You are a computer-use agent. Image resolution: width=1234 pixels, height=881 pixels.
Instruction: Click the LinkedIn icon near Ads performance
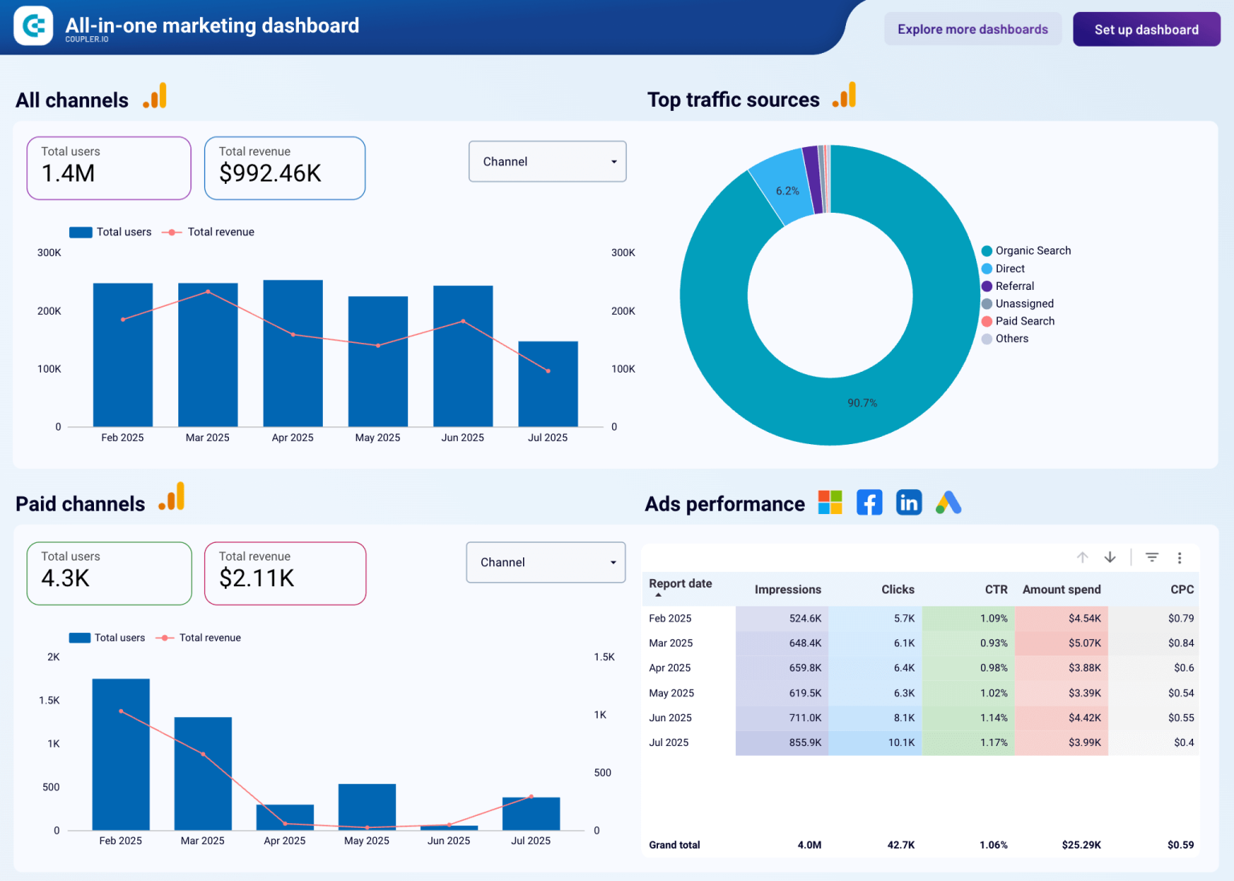909,502
